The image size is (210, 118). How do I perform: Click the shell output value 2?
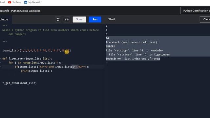106,26
